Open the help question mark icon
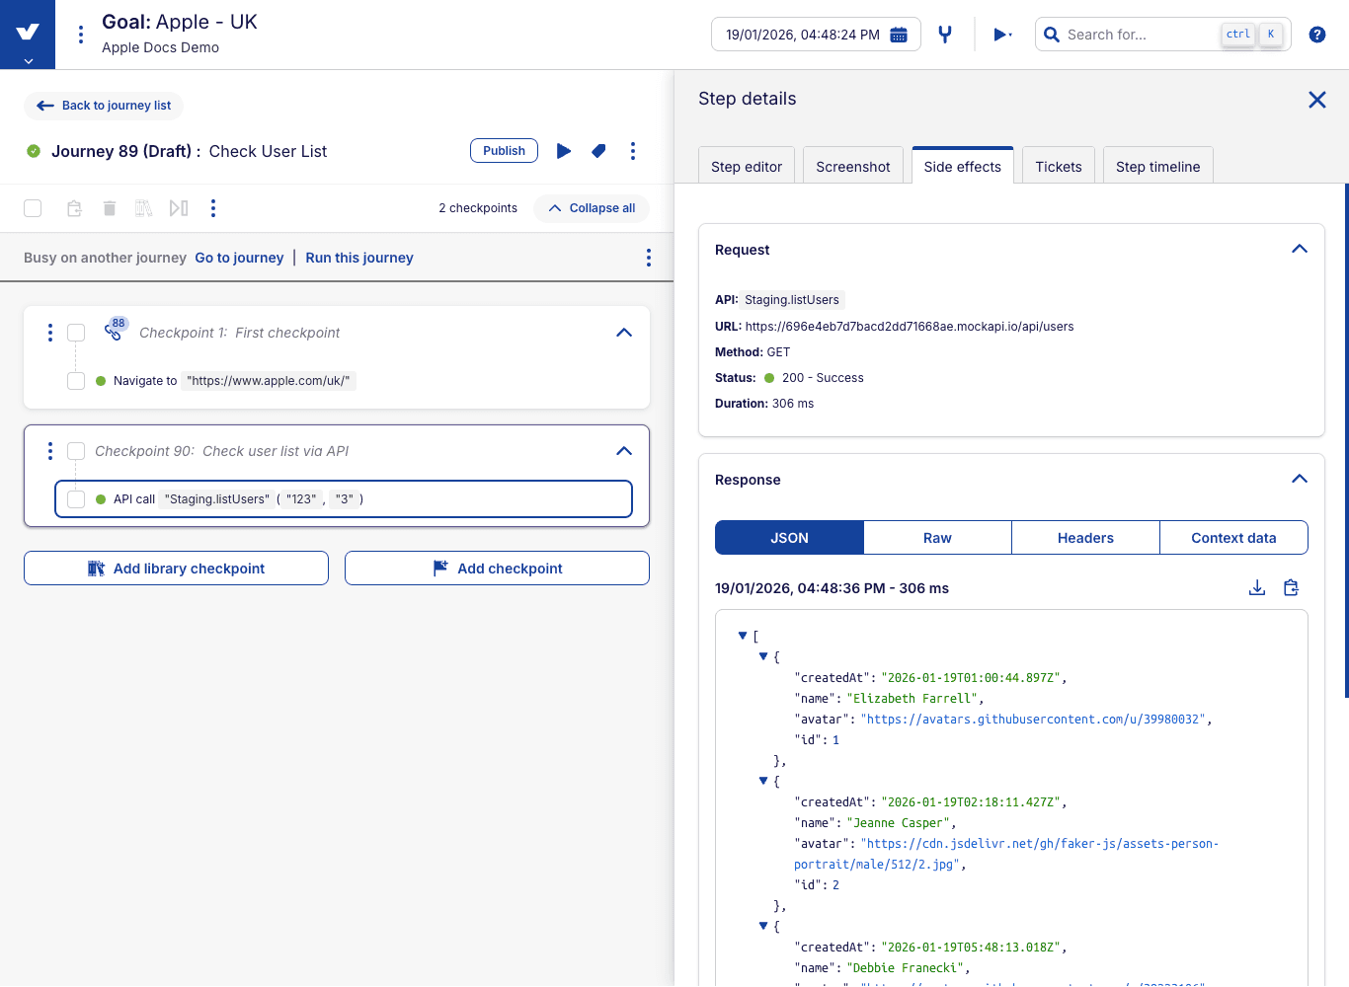This screenshot has height=987, width=1349. tap(1317, 35)
